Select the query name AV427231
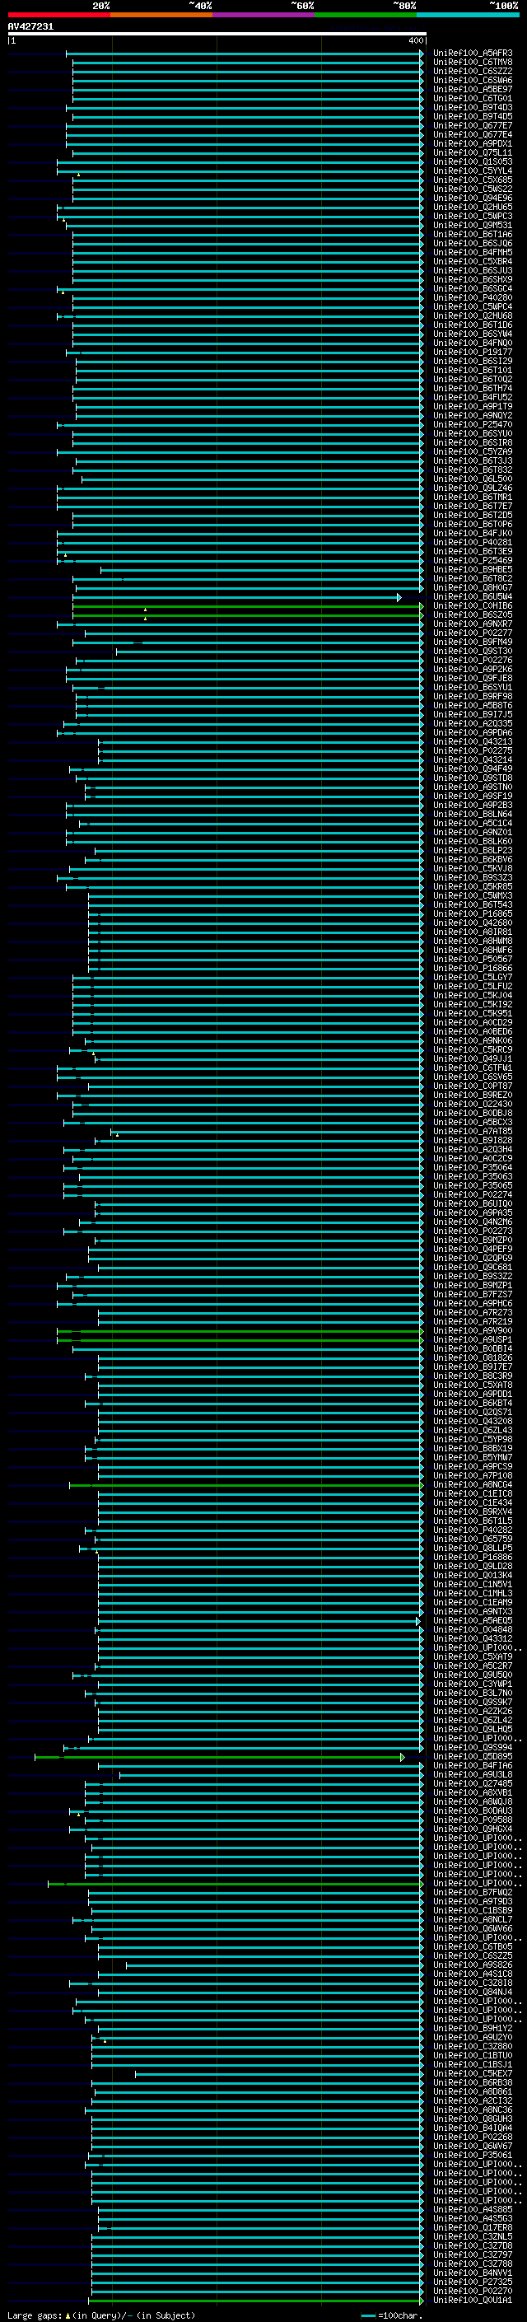Viewport: 527px width, 2322px height. point(30,26)
